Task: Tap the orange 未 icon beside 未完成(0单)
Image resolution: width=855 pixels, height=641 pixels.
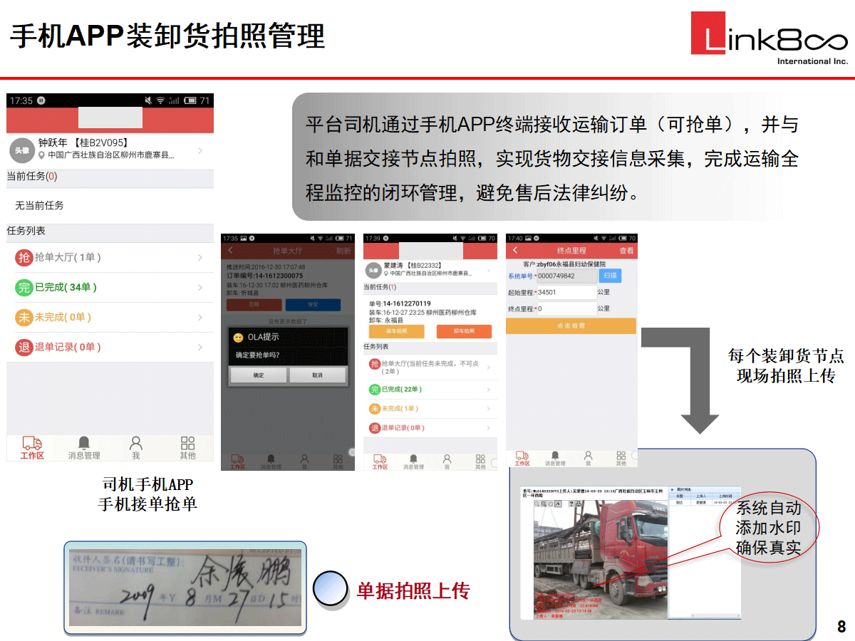Action: (24, 318)
